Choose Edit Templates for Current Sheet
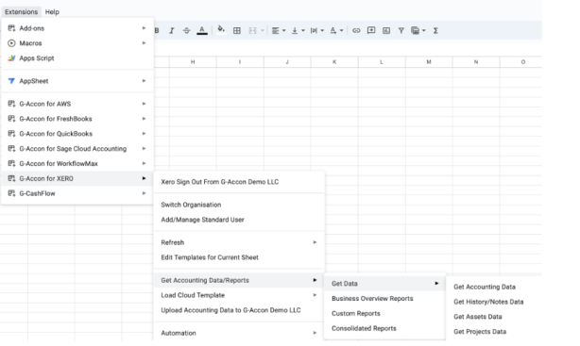This screenshot has height=346, width=580. (x=239, y=257)
